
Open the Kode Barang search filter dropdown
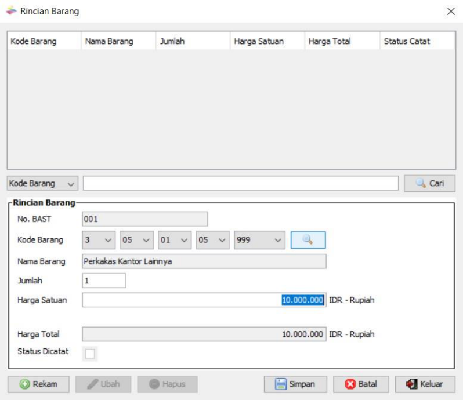click(42, 184)
